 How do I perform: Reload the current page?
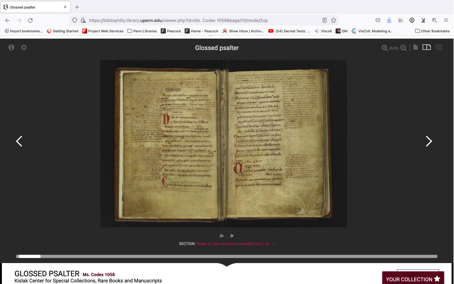[30, 20]
